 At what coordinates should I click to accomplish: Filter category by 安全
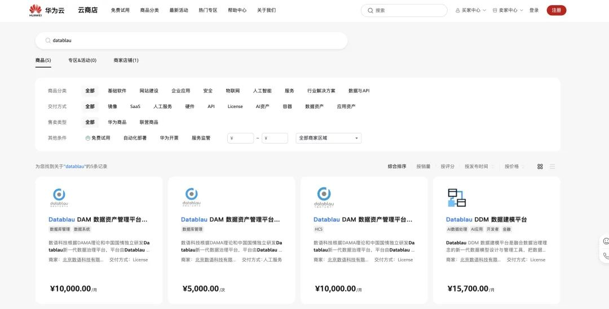pos(208,91)
